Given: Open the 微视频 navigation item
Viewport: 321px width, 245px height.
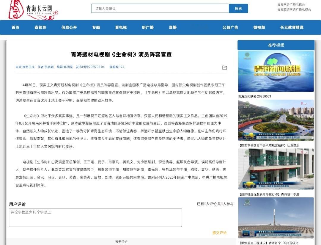Looking at the screenshot, I should click(x=259, y=27).
